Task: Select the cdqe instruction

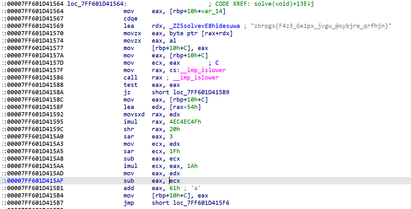Action: (130, 19)
